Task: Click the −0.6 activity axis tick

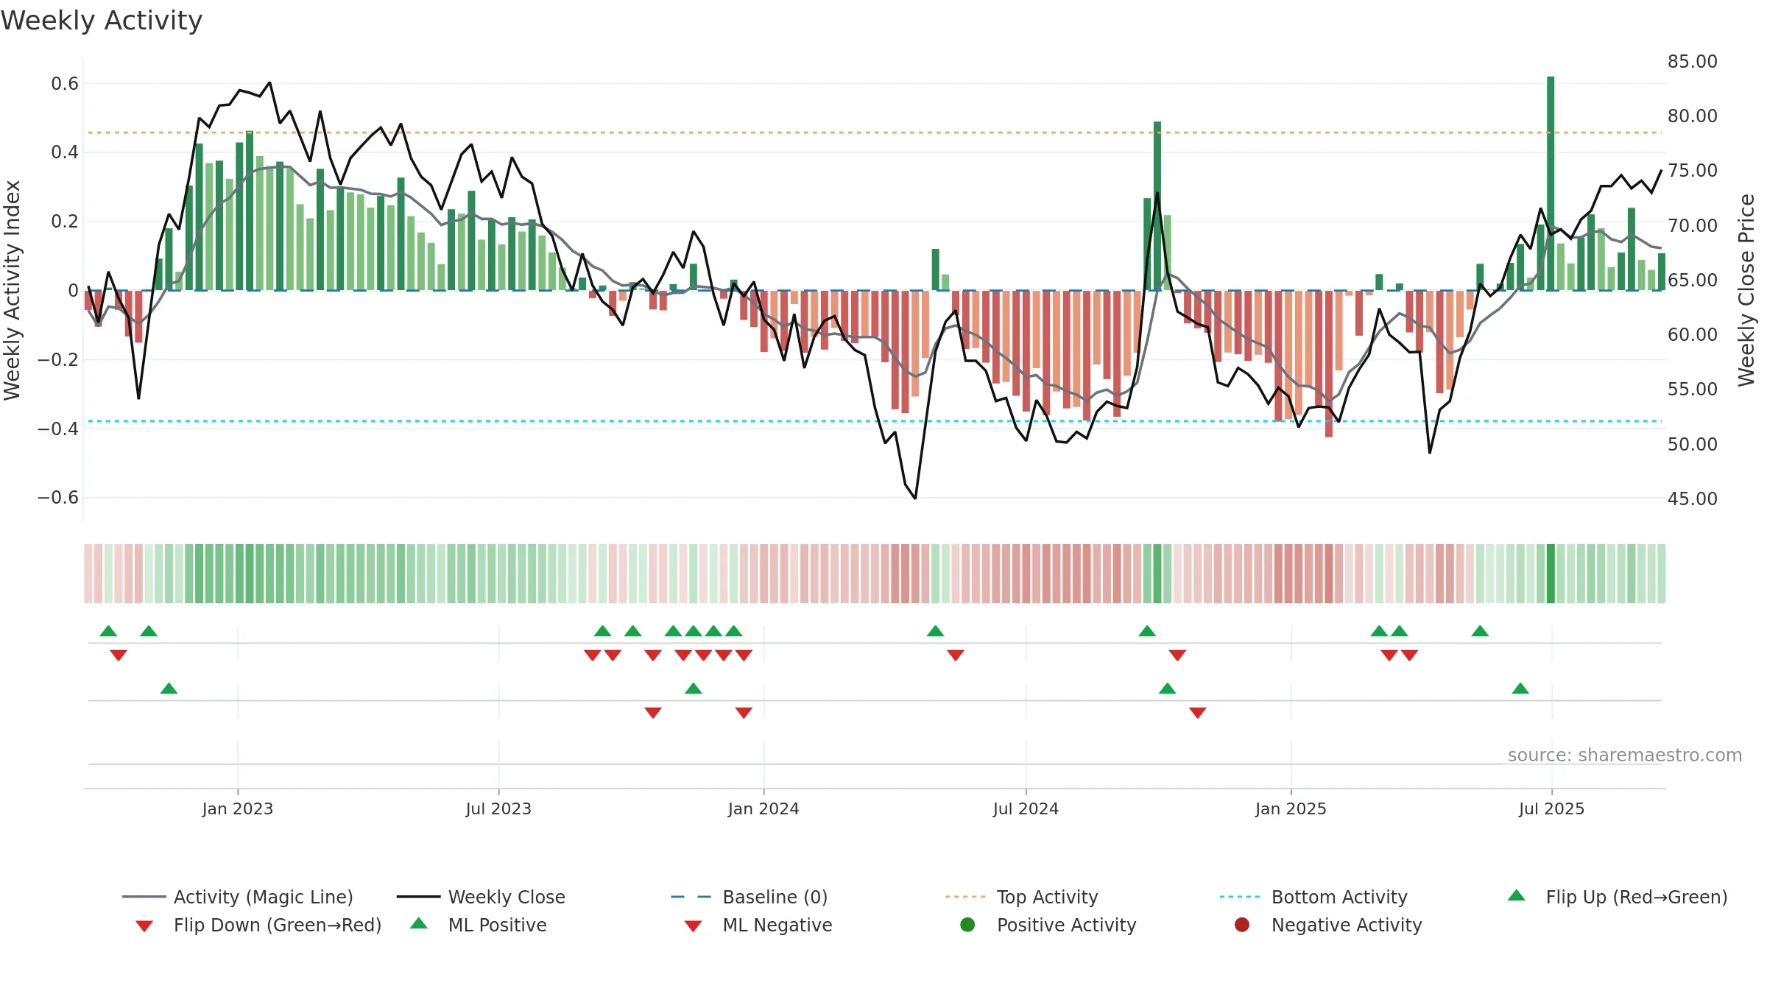Action: point(58,497)
